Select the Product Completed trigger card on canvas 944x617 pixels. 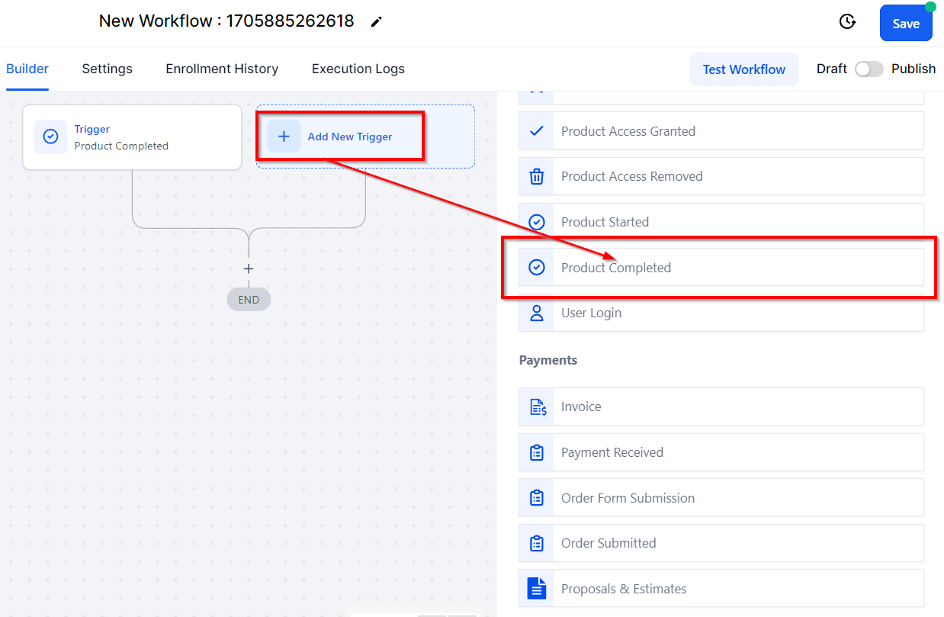tap(132, 137)
